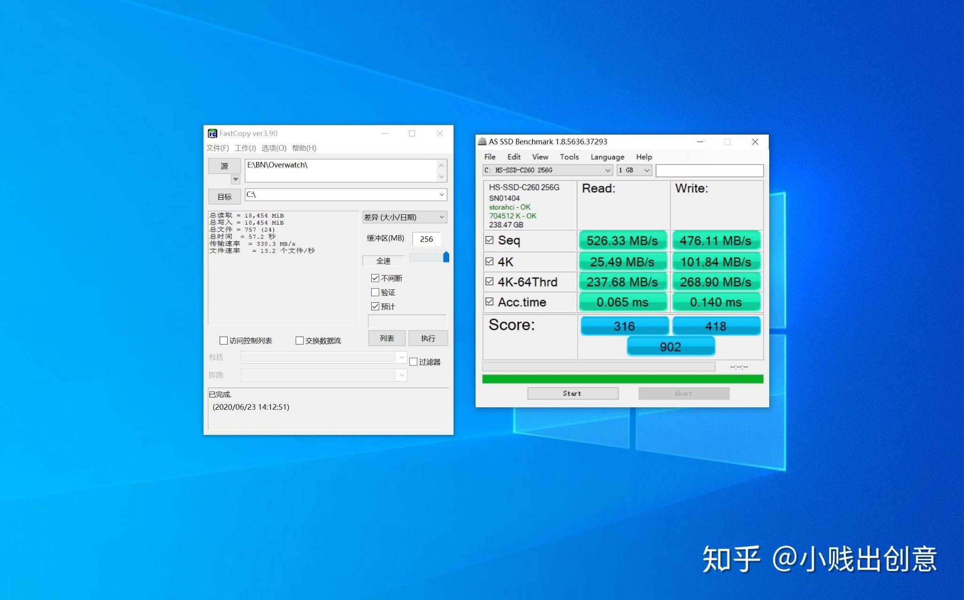
Task: Click the 目标 destination button
Action: (224, 196)
